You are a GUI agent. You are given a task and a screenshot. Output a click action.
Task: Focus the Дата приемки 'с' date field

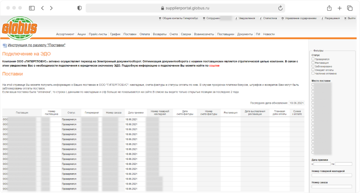pos(322,164)
